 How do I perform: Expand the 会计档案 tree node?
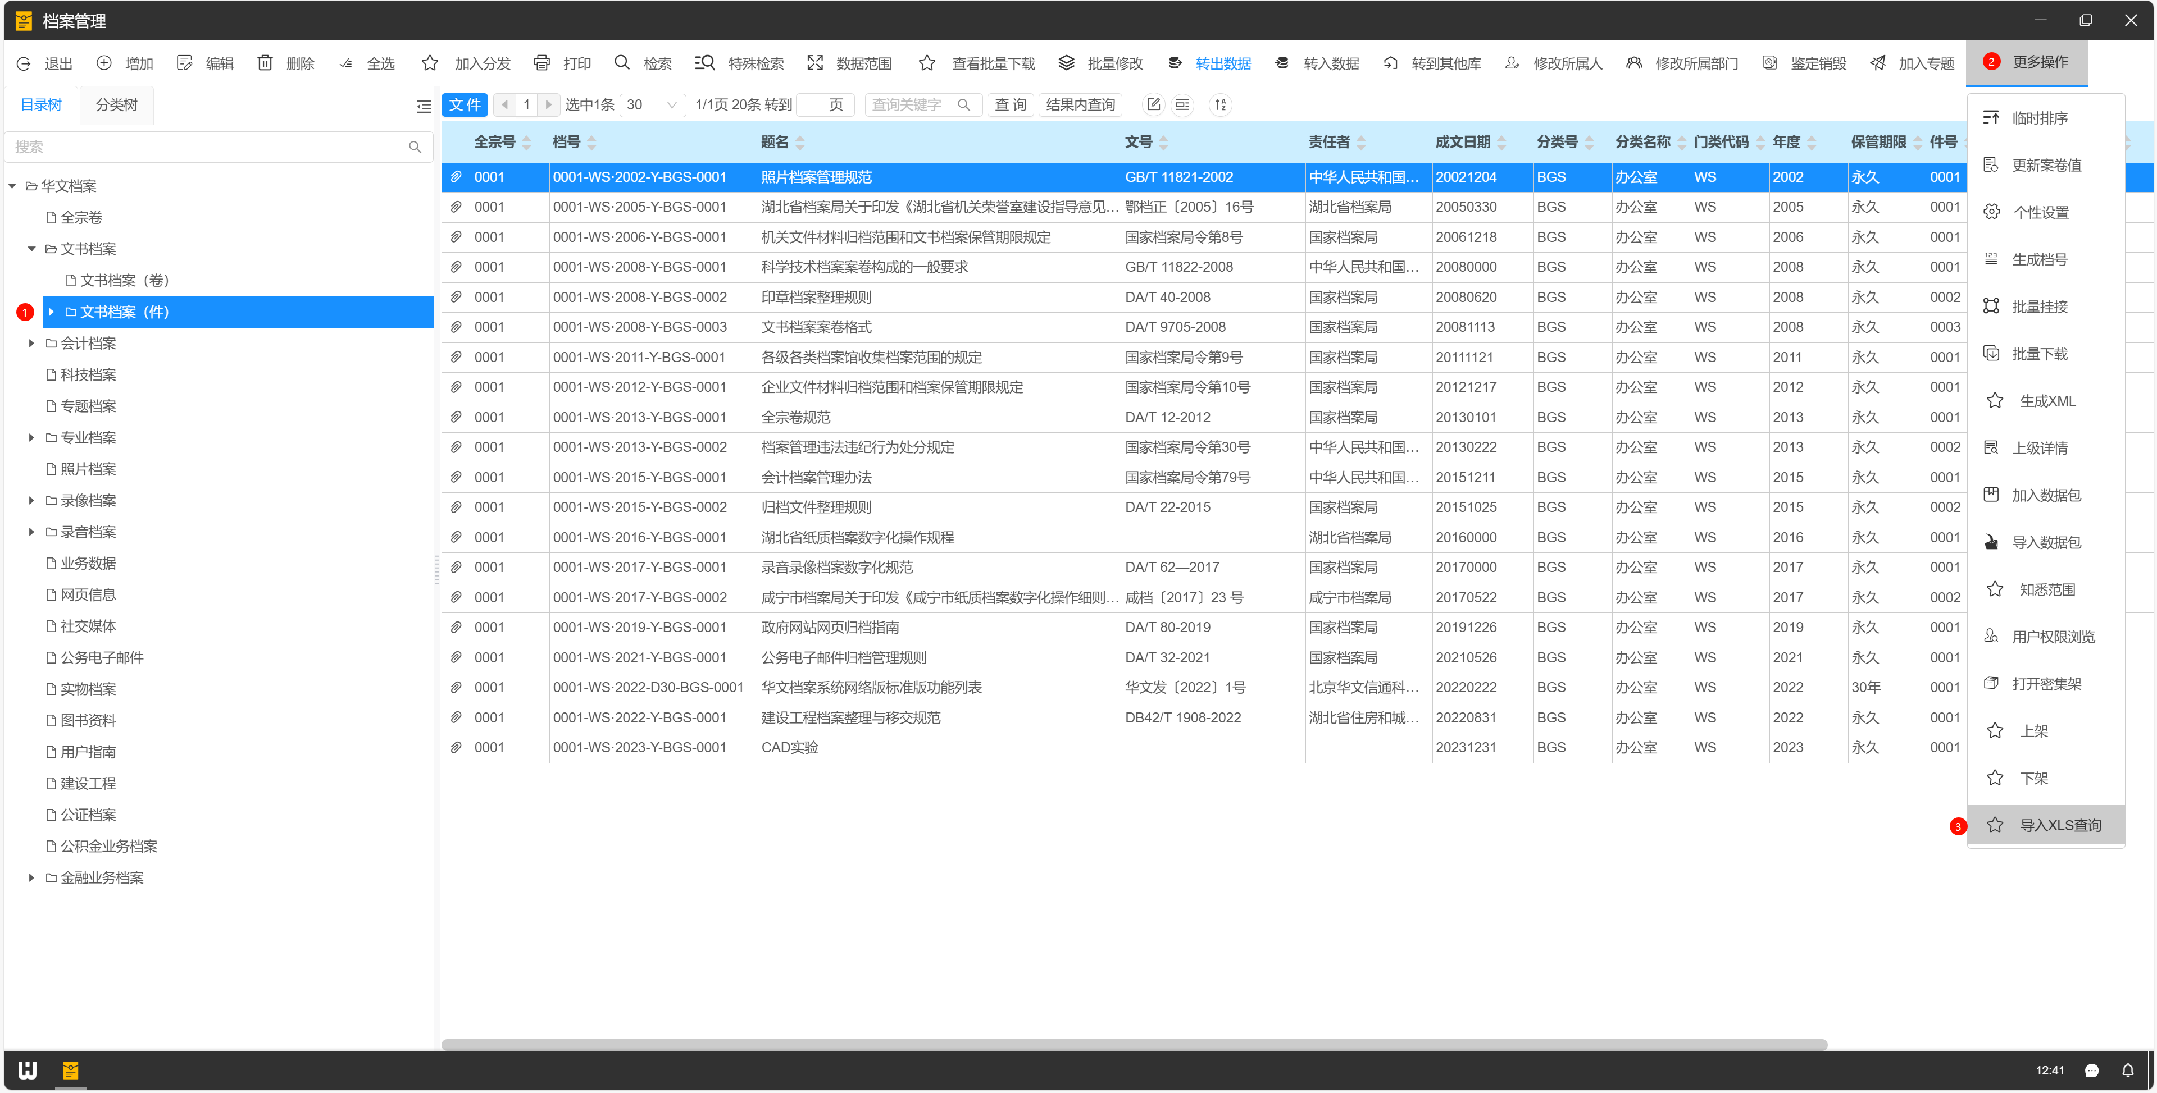tap(32, 343)
